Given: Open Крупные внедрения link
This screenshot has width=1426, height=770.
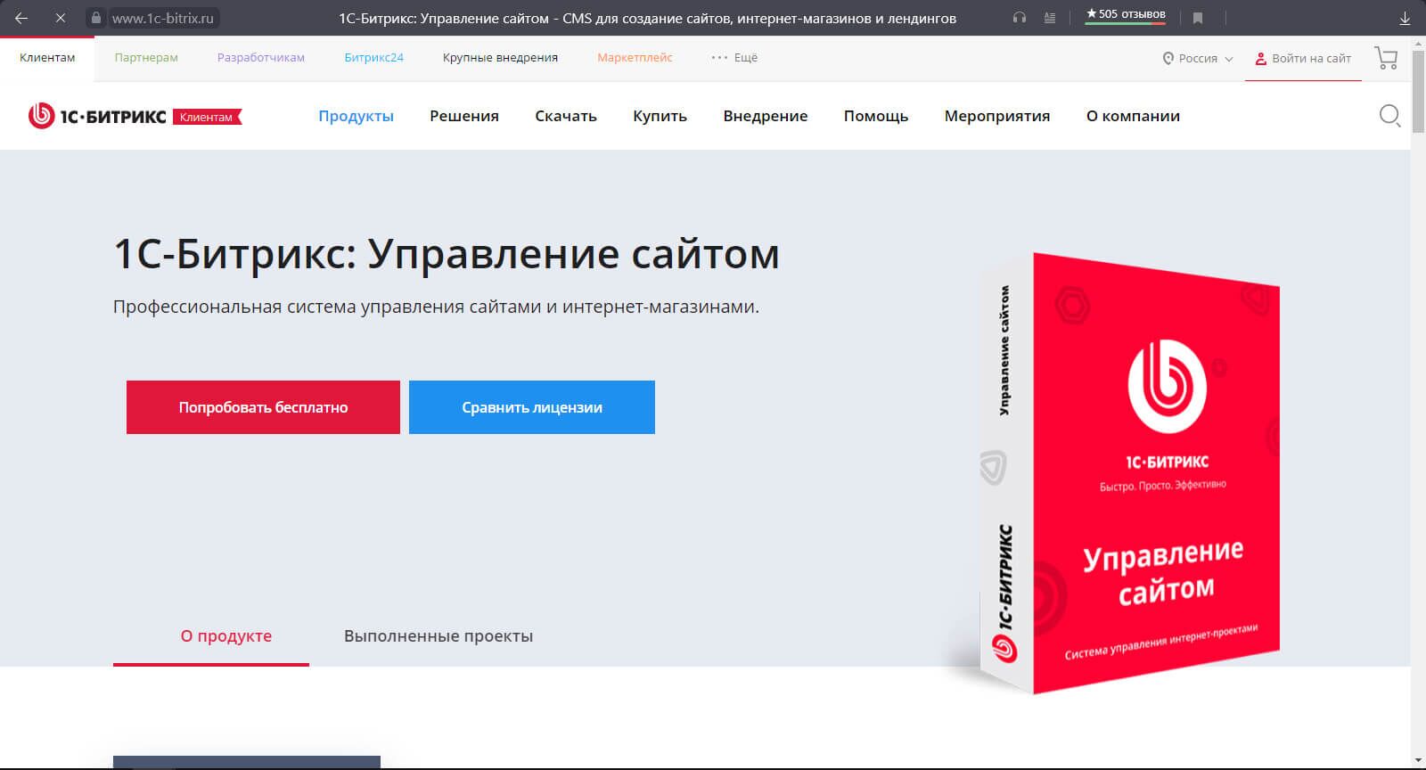Looking at the screenshot, I should pyautogui.click(x=500, y=57).
